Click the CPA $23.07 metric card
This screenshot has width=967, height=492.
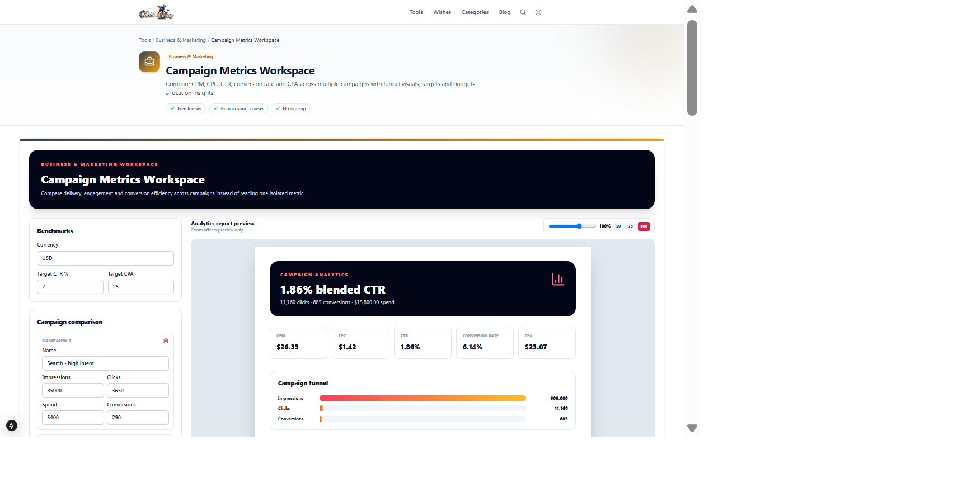click(547, 343)
